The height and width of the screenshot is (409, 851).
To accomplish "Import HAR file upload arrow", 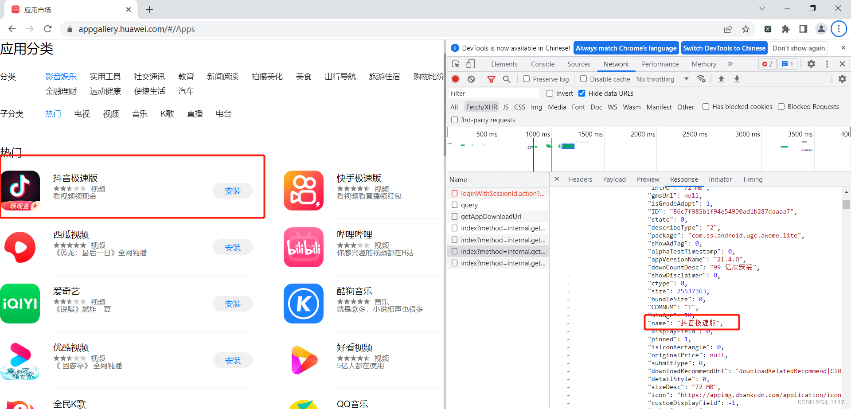I will 721,79.
